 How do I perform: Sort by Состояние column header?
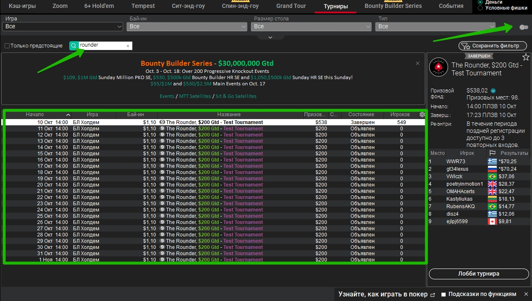(361, 114)
